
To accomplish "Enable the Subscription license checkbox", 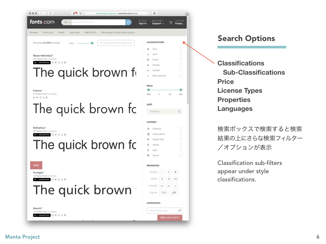I will [181, 134].
